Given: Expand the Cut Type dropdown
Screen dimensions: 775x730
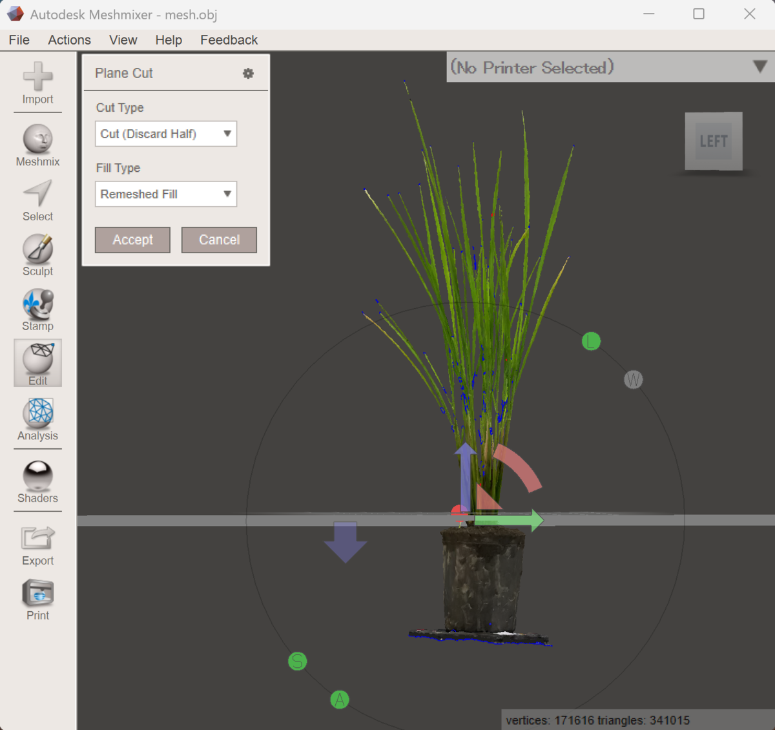Looking at the screenshot, I should coord(166,134).
